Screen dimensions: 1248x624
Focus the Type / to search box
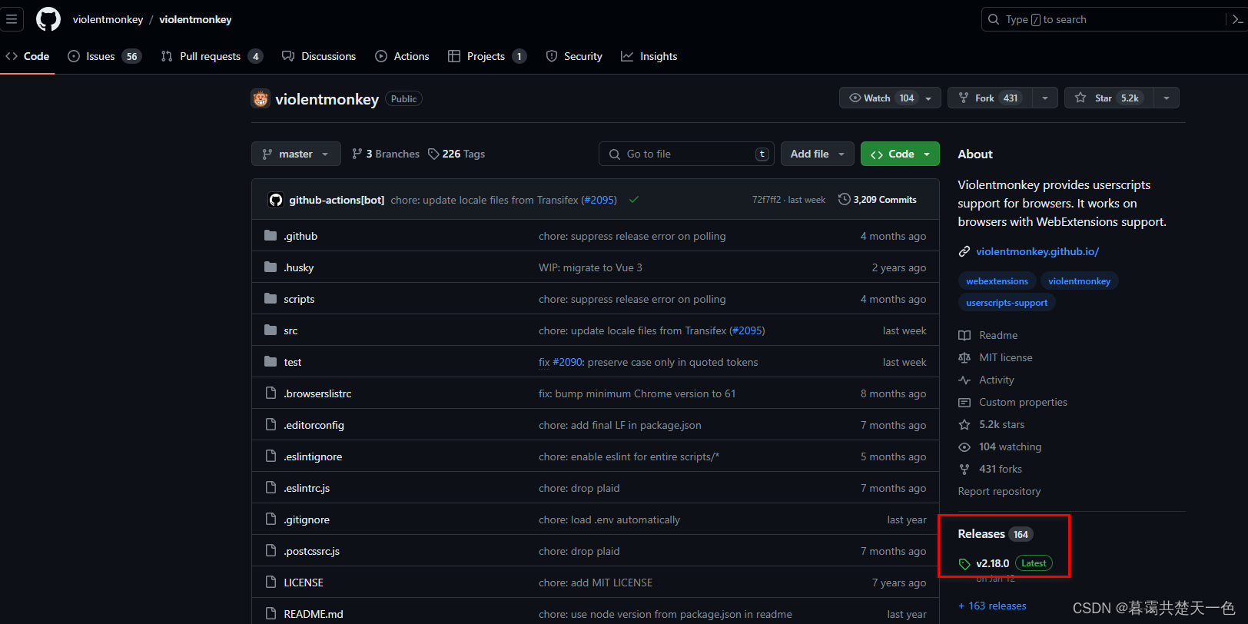tap(1103, 19)
